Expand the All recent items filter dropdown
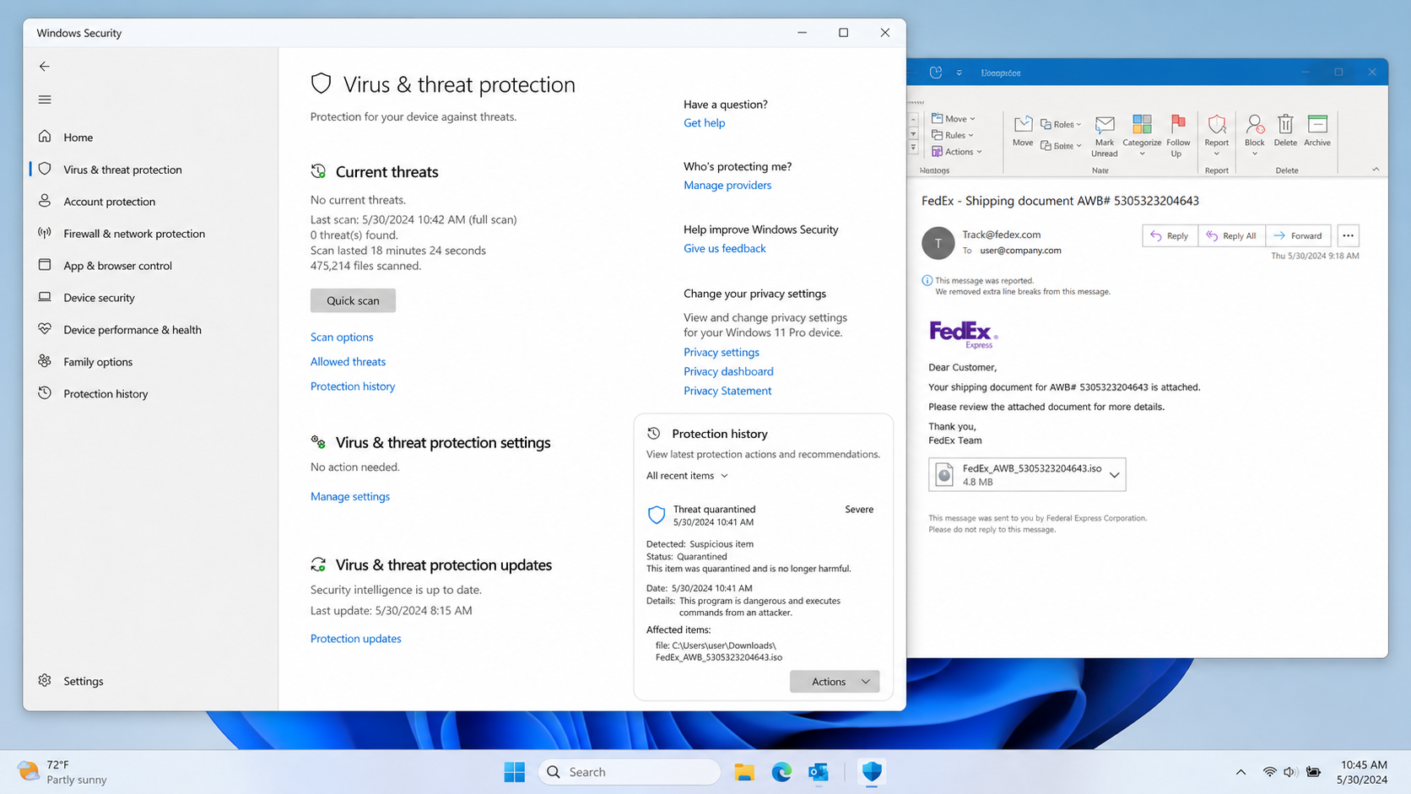Screen dimensions: 1411x794 click(x=687, y=475)
